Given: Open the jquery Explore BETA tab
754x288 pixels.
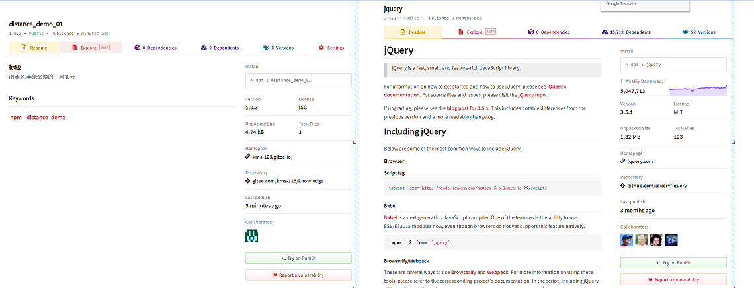Looking at the screenshot, I should click(x=476, y=32).
